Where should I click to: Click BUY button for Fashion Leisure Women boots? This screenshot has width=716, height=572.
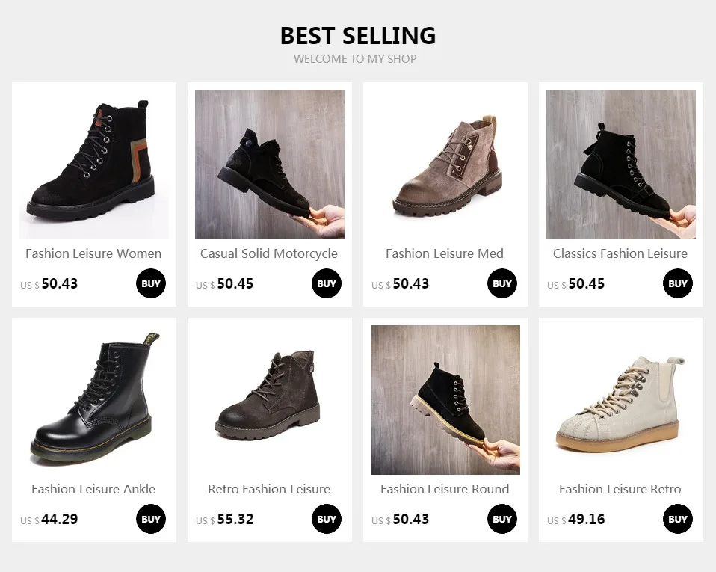(x=151, y=283)
